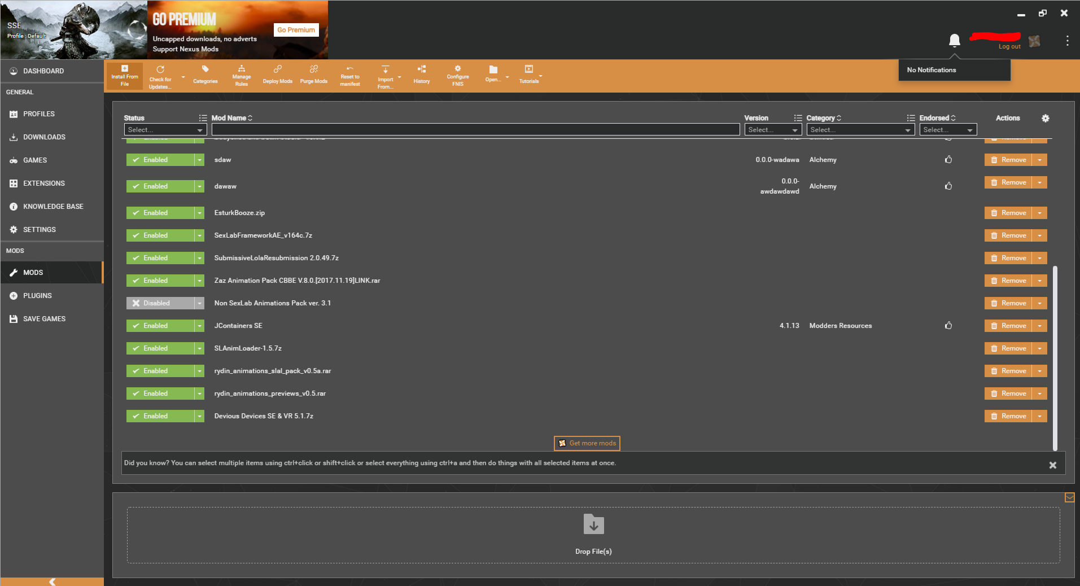
Task: Open Settings sidebar item
Action: pyautogui.click(x=52, y=230)
